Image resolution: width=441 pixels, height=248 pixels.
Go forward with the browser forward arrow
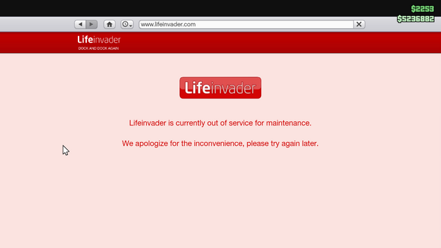(92, 25)
